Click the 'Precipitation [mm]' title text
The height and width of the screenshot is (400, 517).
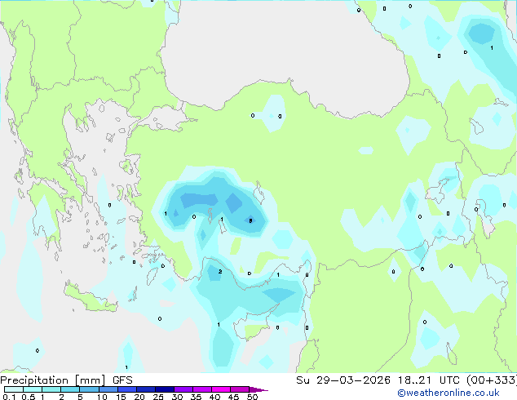point(53,380)
